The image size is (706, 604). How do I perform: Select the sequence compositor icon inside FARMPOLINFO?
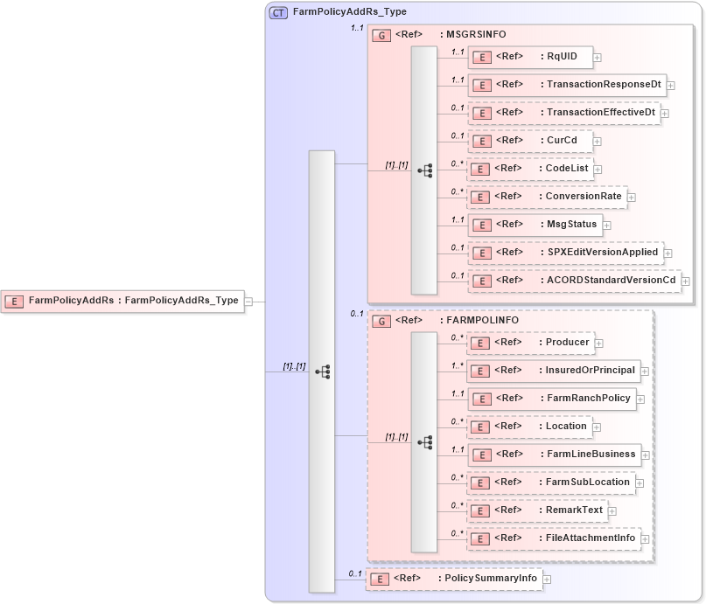pyautogui.click(x=425, y=443)
